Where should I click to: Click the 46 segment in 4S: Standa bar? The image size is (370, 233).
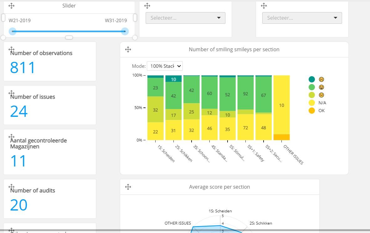209,128
